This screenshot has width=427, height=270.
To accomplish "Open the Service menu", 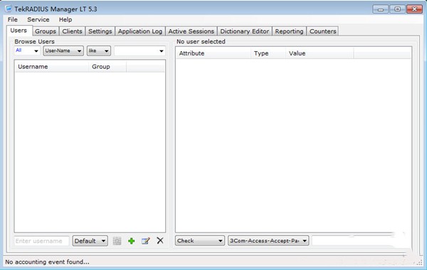I will coord(38,20).
